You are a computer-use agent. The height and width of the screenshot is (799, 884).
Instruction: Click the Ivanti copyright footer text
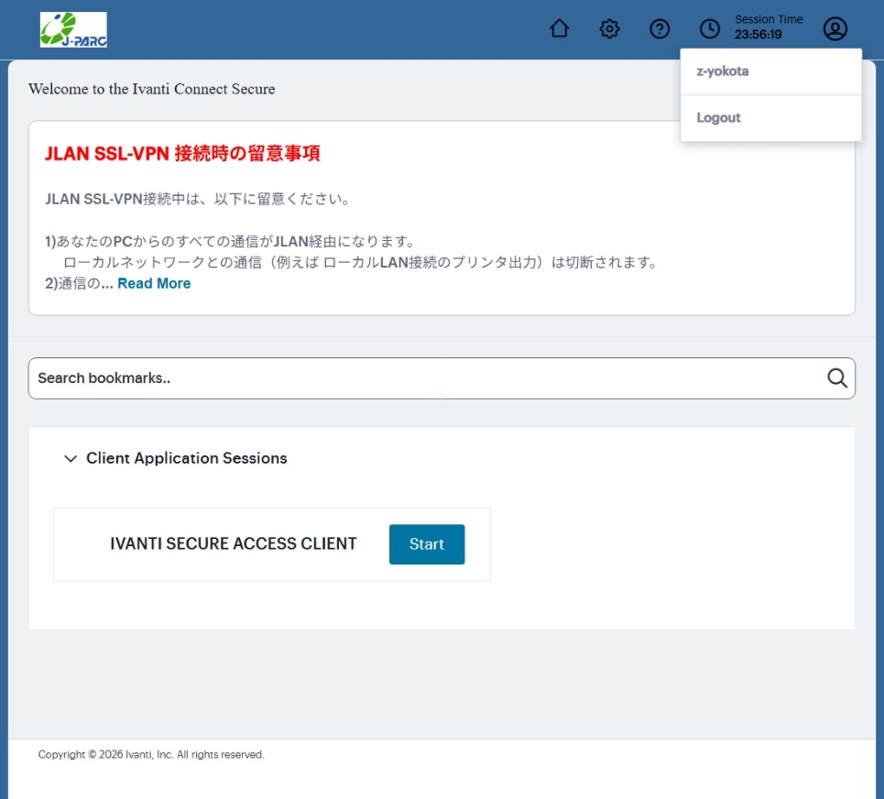click(x=151, y=755)
